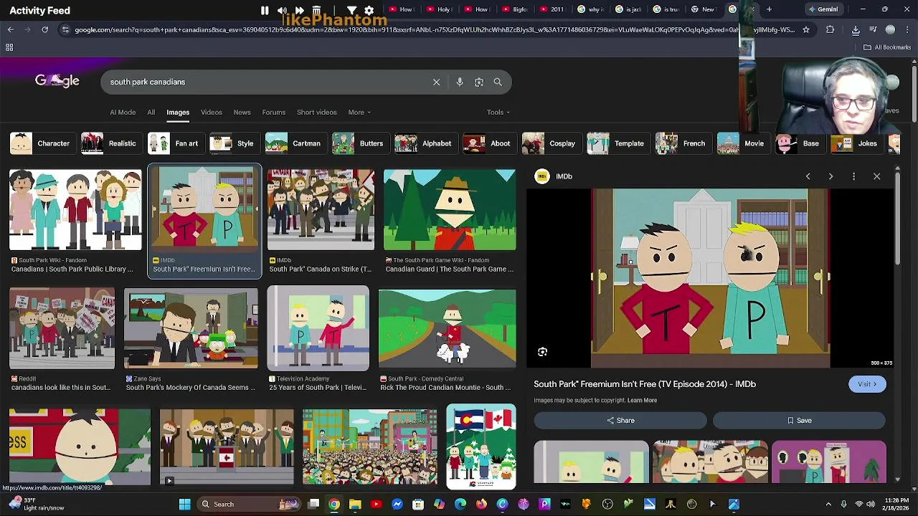Viewport: 918px width, 516px height.
Task: Switch to the All results tab
Action: 151,113
